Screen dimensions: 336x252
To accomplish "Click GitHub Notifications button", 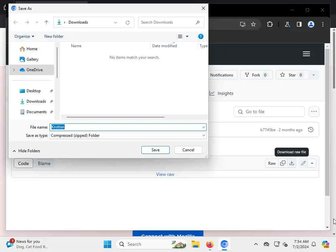I will tap(221, 75).
